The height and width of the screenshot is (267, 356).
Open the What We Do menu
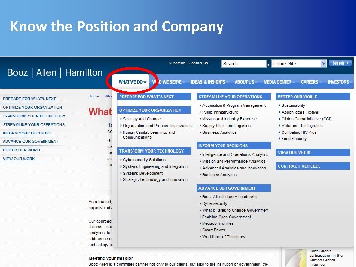tap(133, 82)
